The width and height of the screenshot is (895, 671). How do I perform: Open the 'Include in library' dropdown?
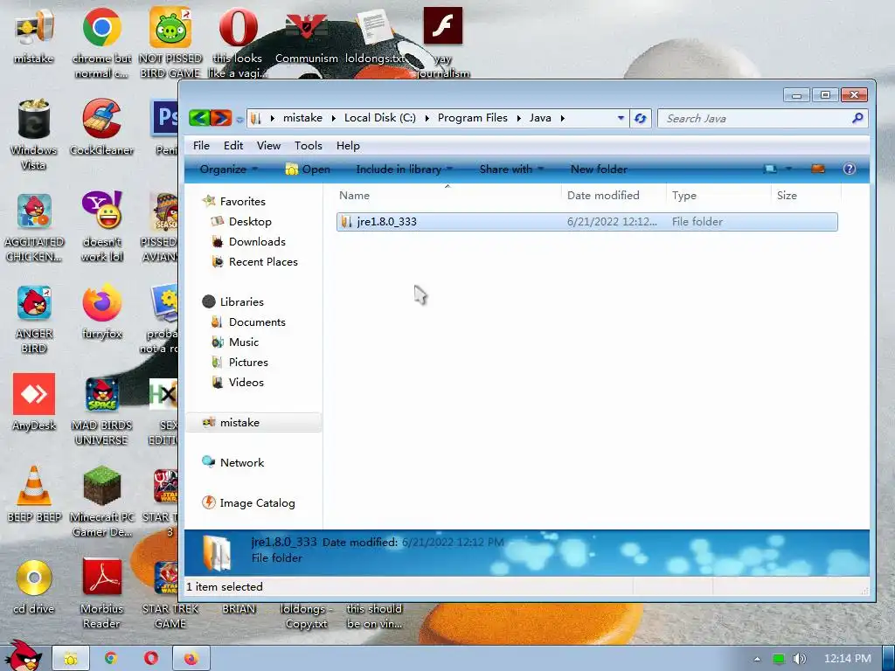pos(404,169)
